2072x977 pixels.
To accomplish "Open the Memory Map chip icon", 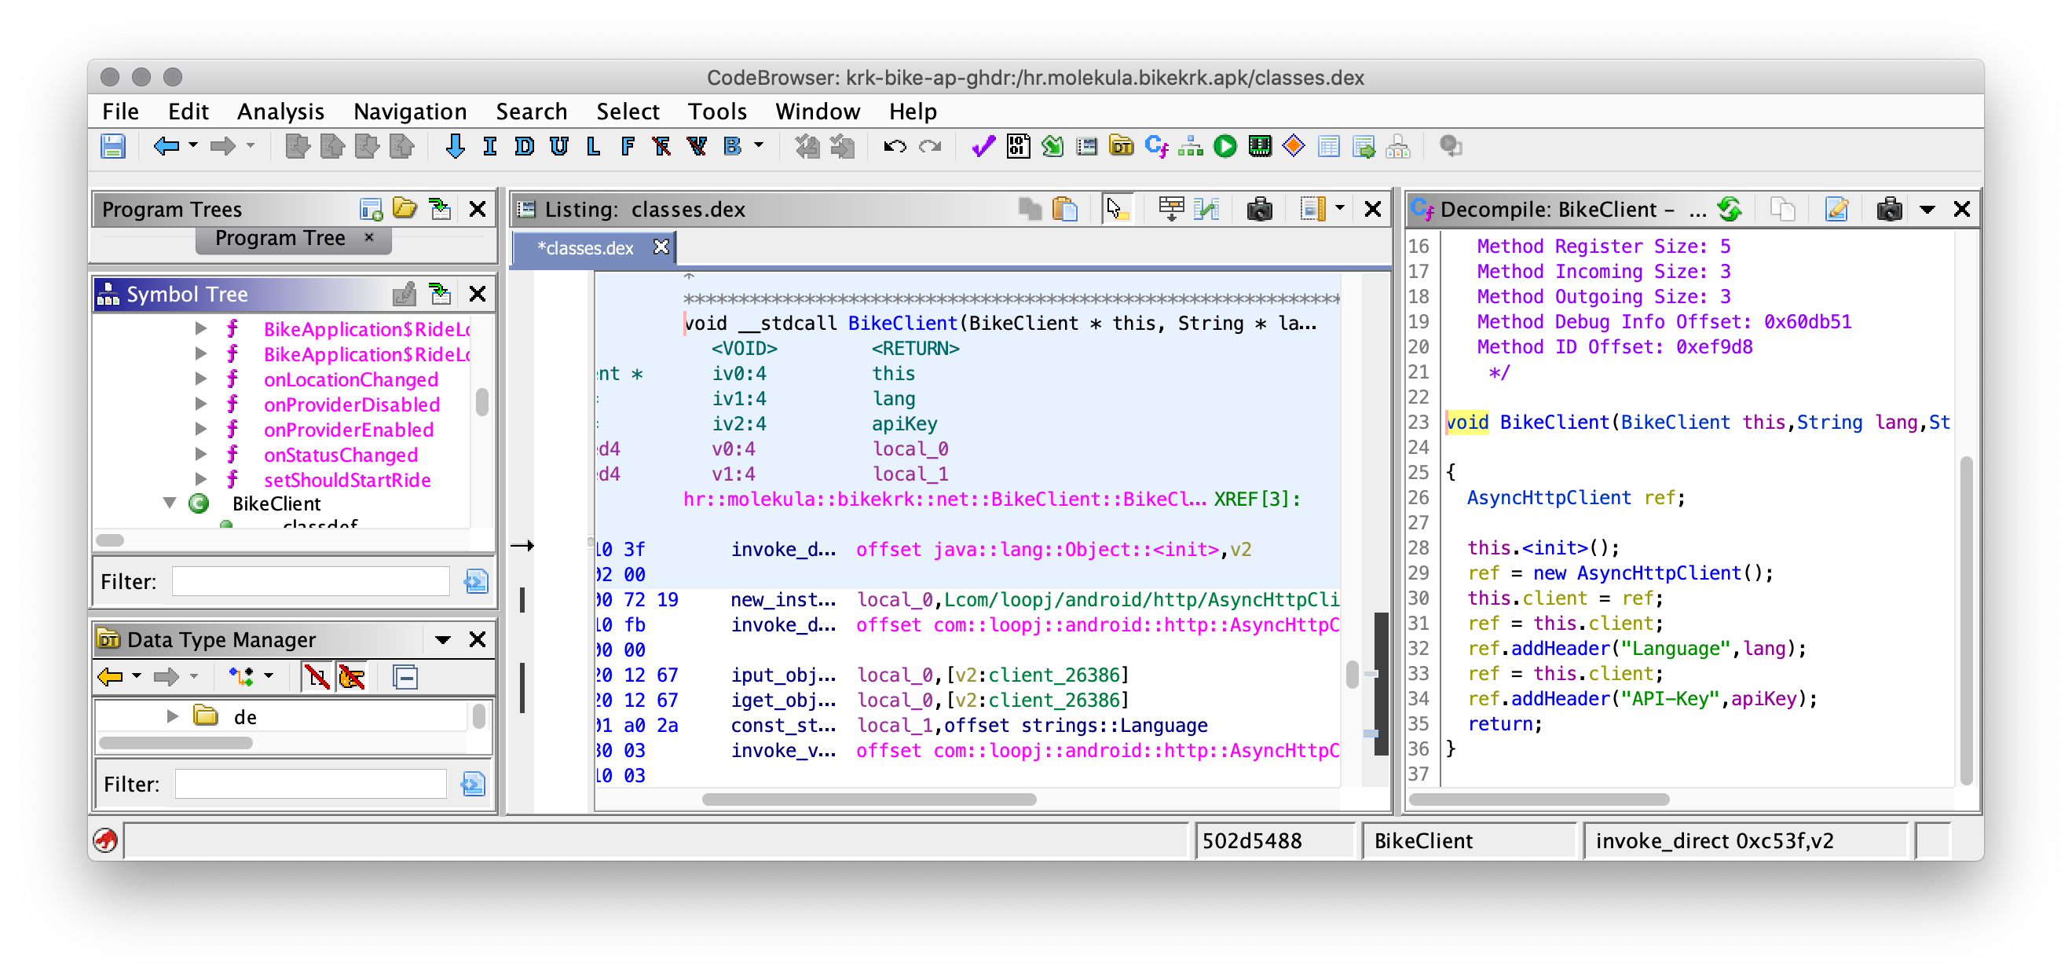I will (x=1260, y=146).
